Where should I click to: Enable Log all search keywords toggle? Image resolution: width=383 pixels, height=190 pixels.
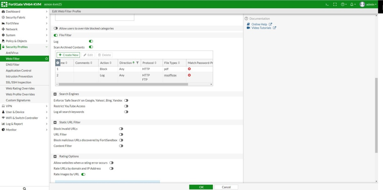coord(126,112)
